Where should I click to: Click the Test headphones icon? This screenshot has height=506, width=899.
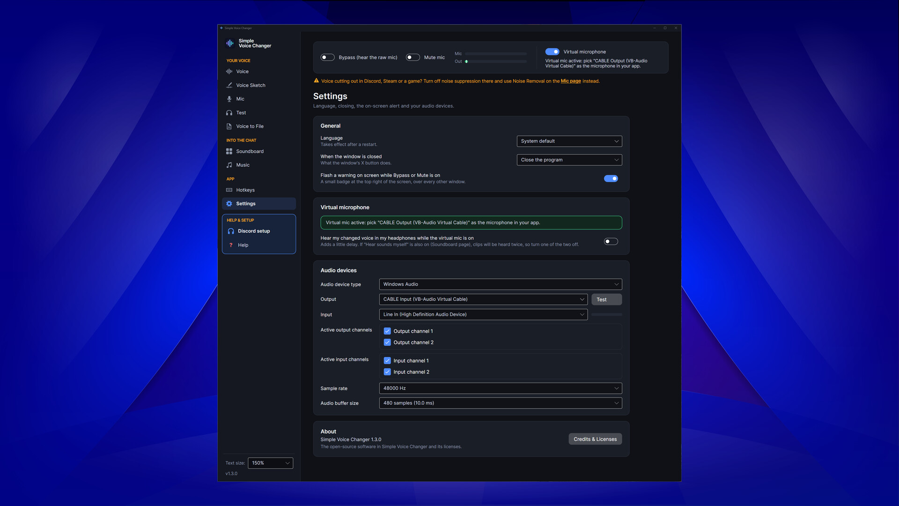229,113
